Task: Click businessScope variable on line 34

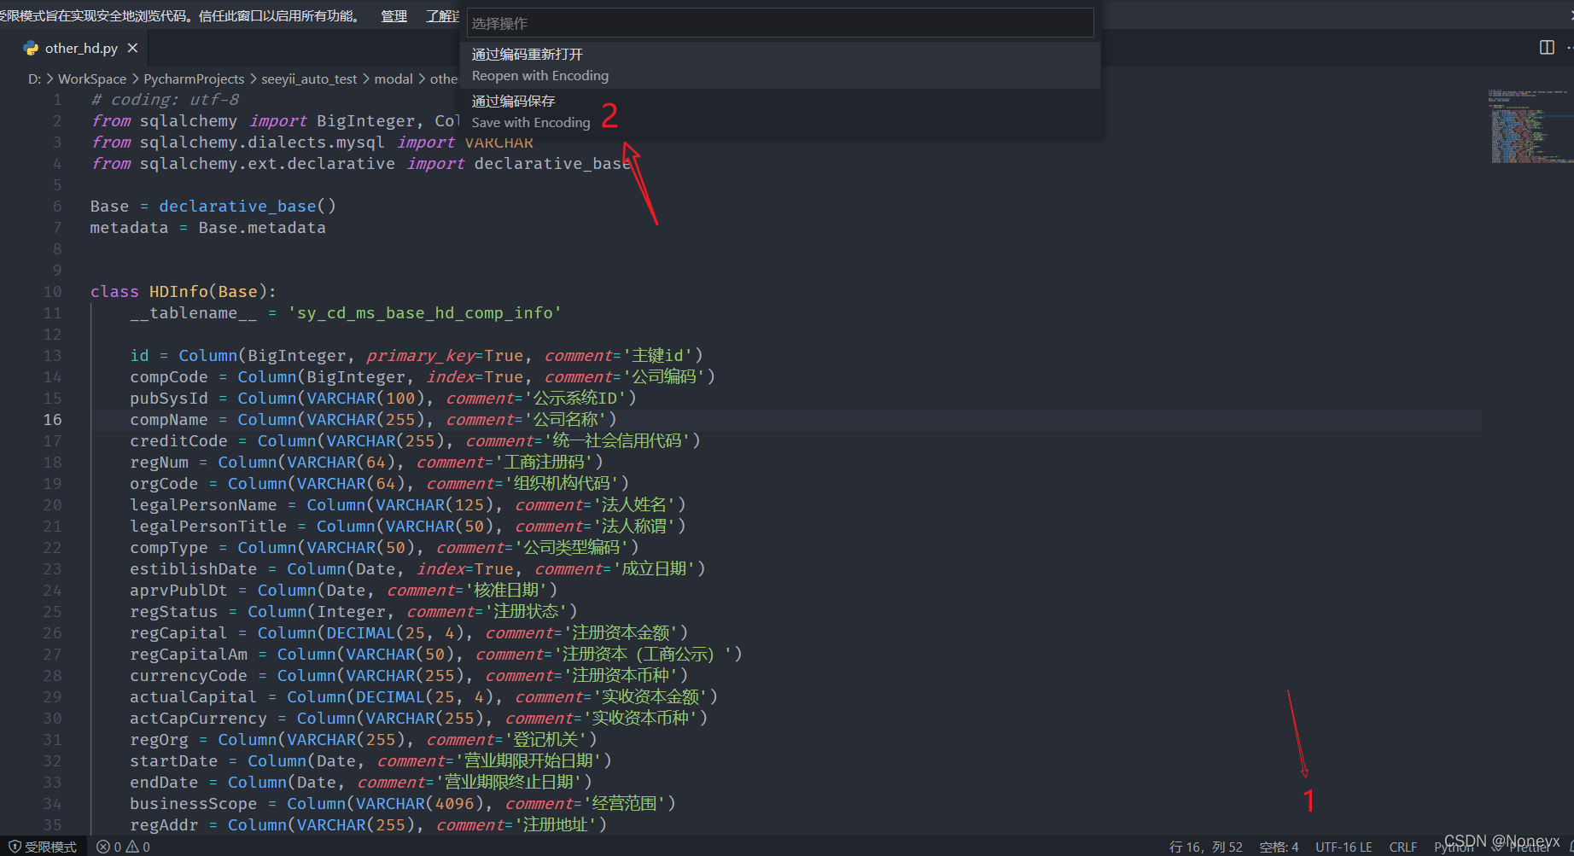Action: (x=193, y=803)
